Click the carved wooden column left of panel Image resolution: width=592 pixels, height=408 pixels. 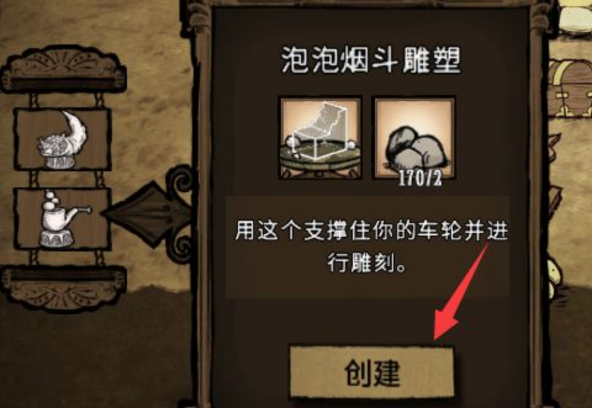[x=198, y=204]
